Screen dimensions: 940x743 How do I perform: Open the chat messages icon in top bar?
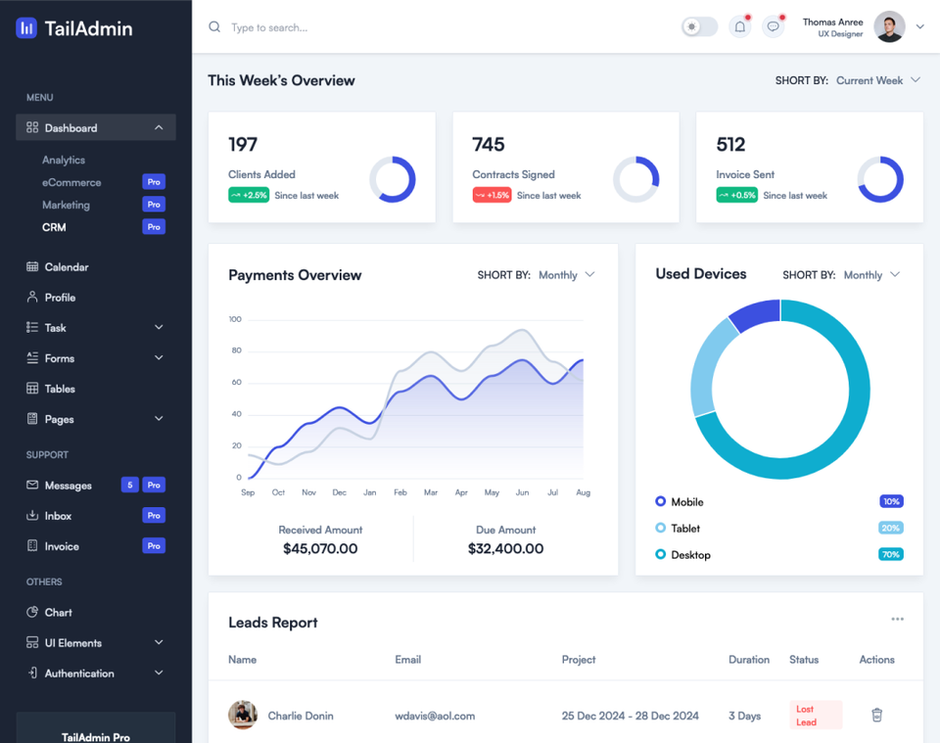click(x=773, y=26)
